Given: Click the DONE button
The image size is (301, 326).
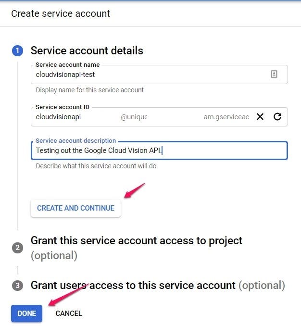Looking at the screenshot, I should point(27,313).
